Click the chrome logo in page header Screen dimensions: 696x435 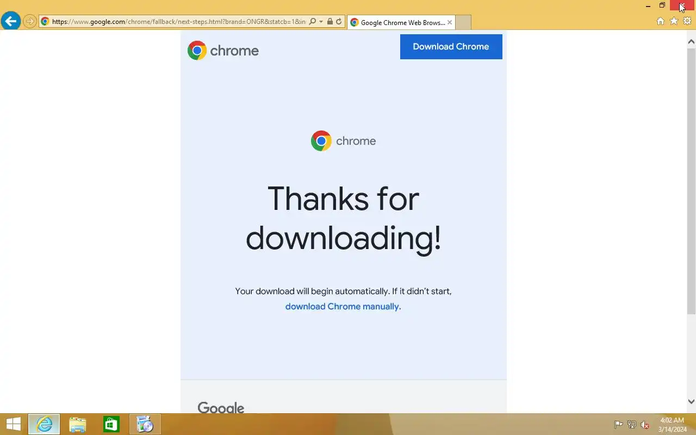tap(223, 51)
